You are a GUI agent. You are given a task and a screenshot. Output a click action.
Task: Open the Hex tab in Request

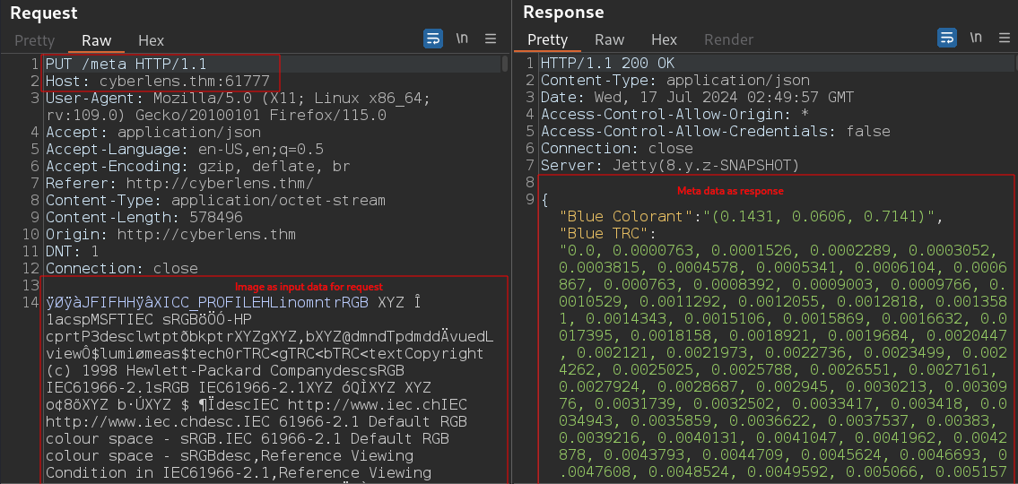[151, 40]
